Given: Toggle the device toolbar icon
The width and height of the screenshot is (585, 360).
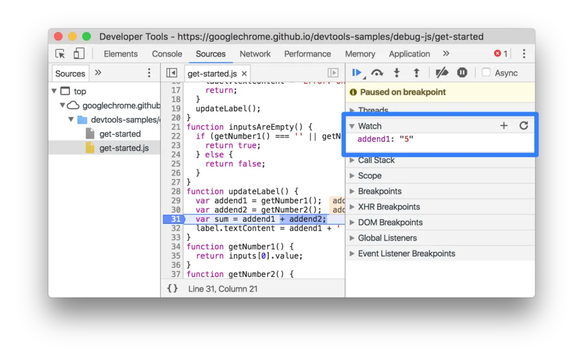Looking at the screenshot, I should [79, 54].
